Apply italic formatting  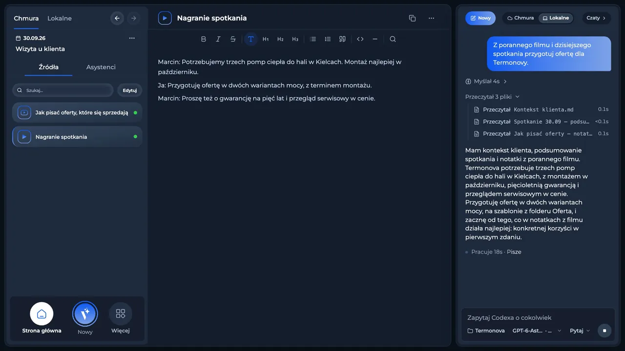(x=218, y=39)
